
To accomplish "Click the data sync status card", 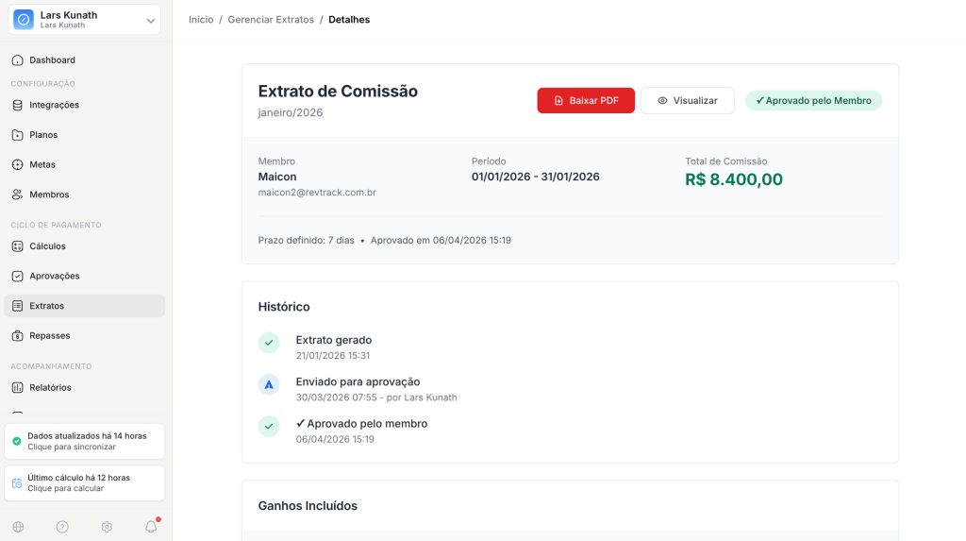I will point(86,441).
